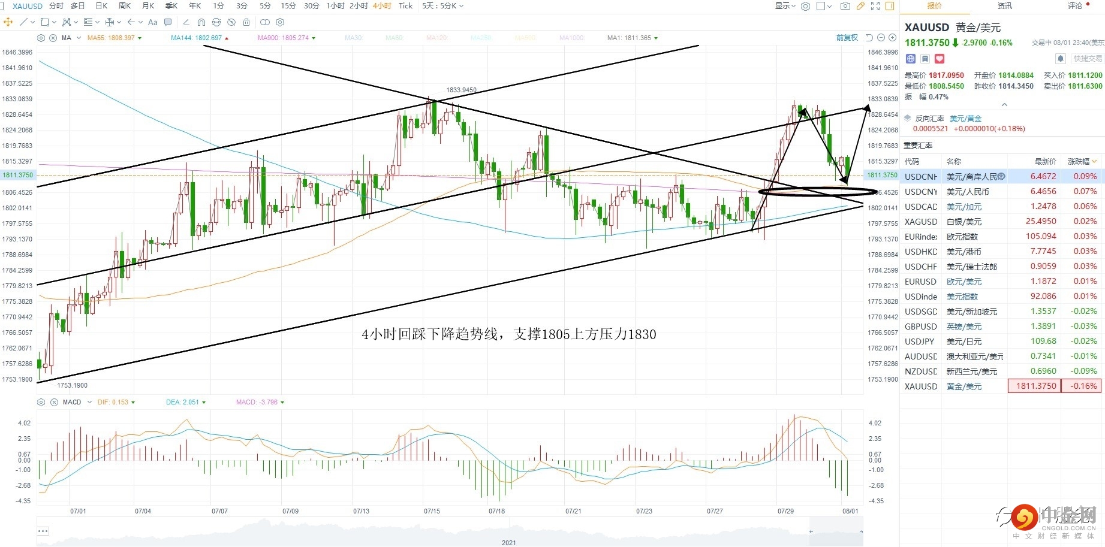The width and height of the screenshot is (1105, 547).
Task: Toggle hide all drawings eye icon
Action: click(231, 22)
